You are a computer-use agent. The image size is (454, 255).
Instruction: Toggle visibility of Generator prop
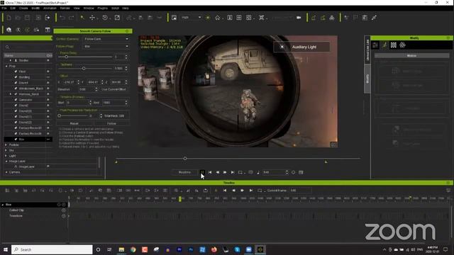48,100
